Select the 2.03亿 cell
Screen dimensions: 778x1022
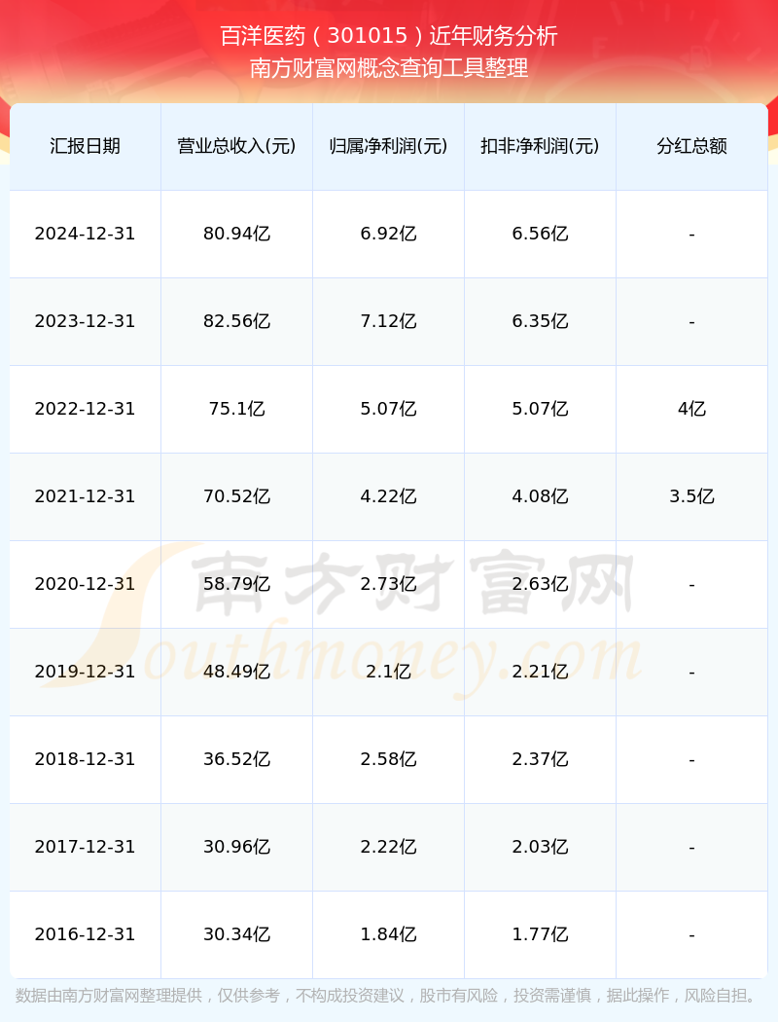coord(541,848)
